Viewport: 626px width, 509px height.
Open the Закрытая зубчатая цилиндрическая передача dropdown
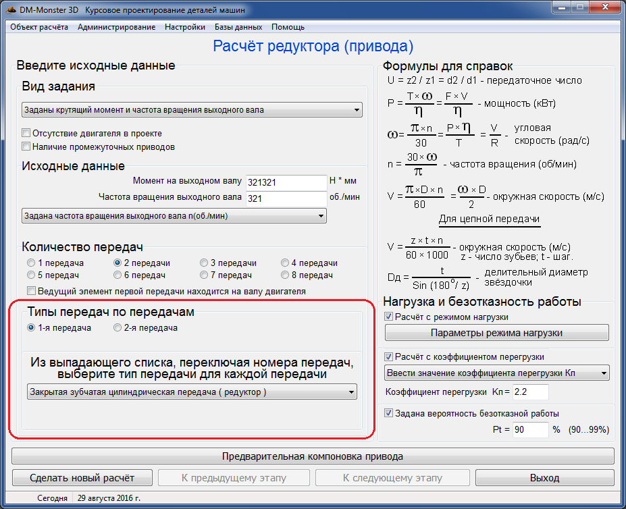coord(192,392)
